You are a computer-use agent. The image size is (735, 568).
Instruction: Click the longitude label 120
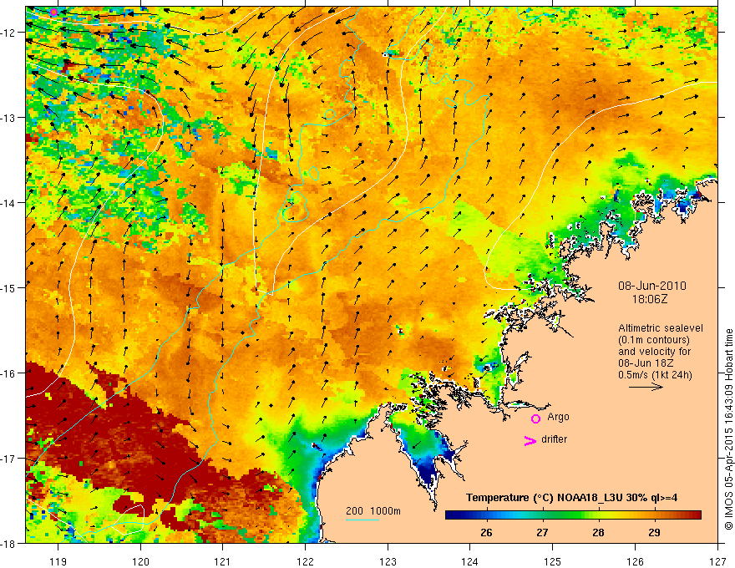click(140, 561)
